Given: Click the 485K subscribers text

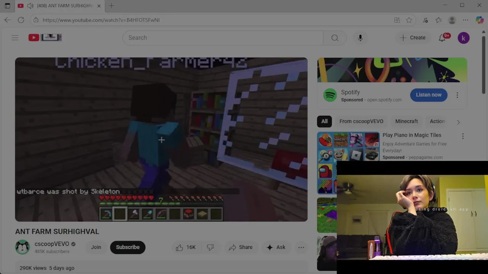Looking at the screenshot, I should pos(52,252).
